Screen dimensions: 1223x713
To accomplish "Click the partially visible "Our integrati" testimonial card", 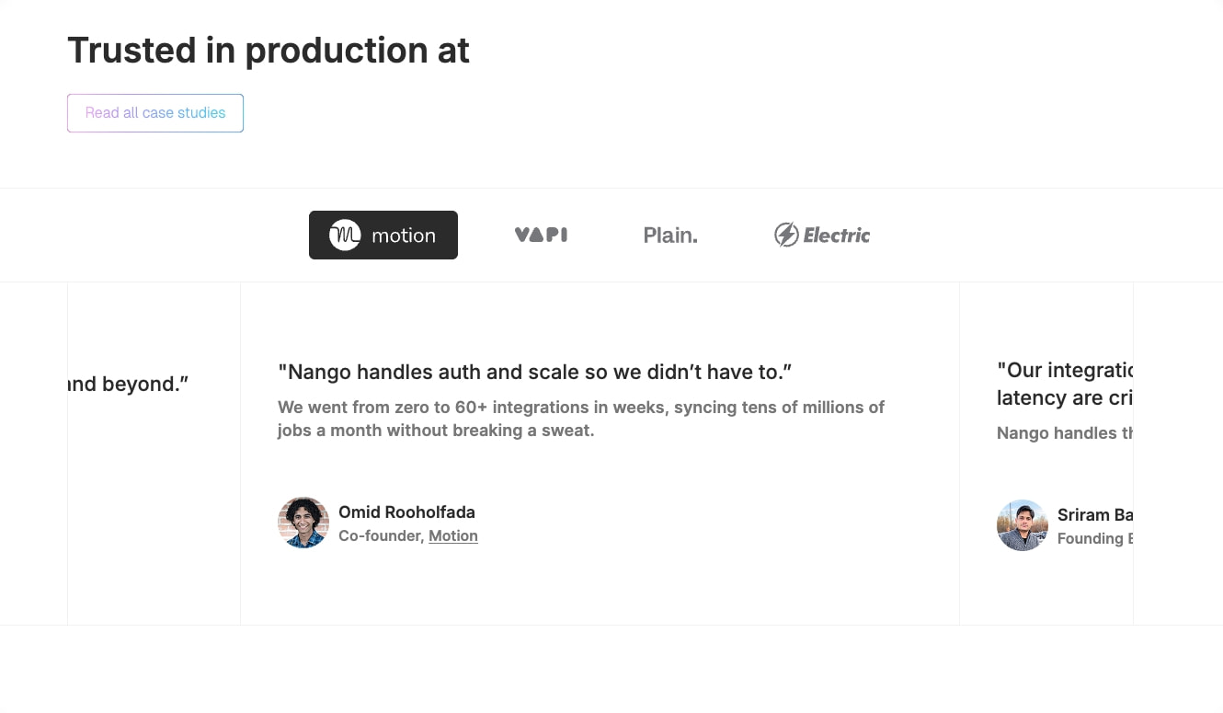I will tap(1046, 454).
